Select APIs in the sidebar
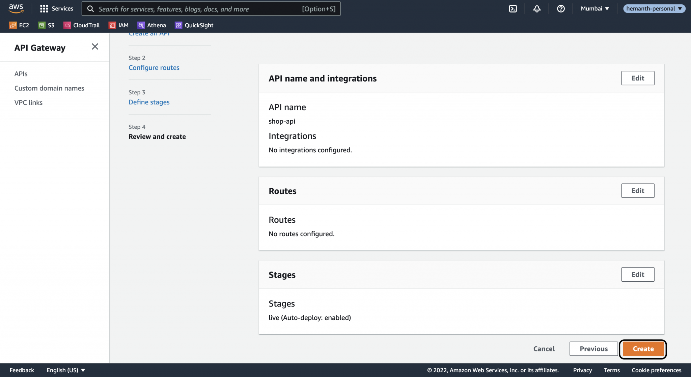The image size is (691, 377). click(x=21, y=74)
